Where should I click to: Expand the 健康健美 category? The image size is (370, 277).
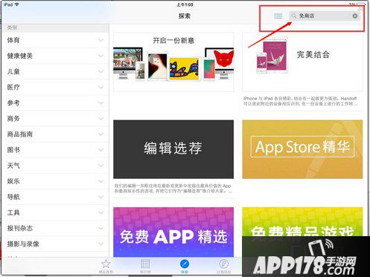pos(55,56)
